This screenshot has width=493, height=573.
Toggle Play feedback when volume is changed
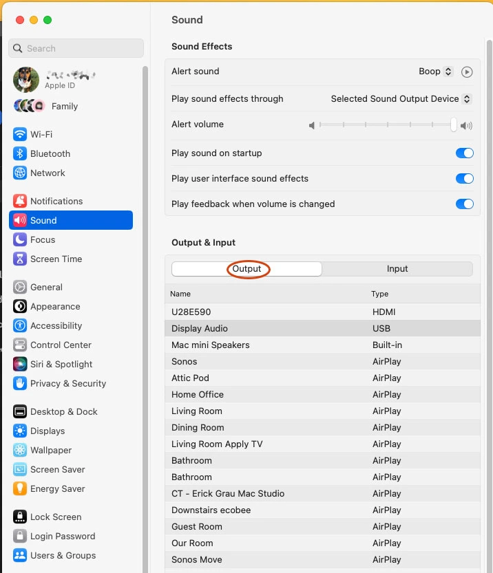465,204
